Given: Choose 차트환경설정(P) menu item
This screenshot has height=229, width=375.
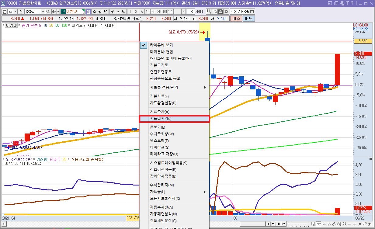Looking at the screenshot, I should tap(174, 103).
